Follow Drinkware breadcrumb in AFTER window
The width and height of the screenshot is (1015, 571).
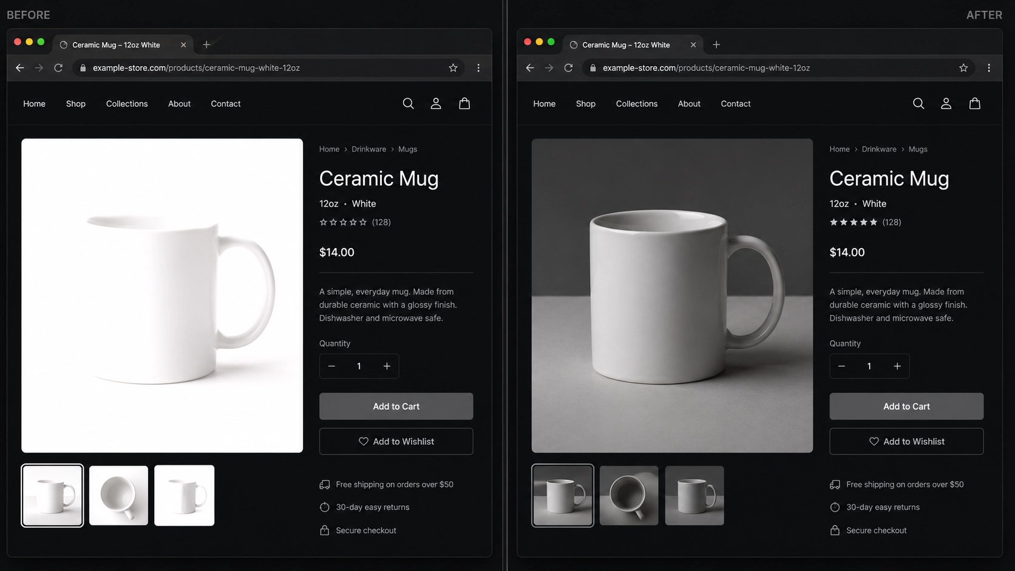tap(879, 149)
